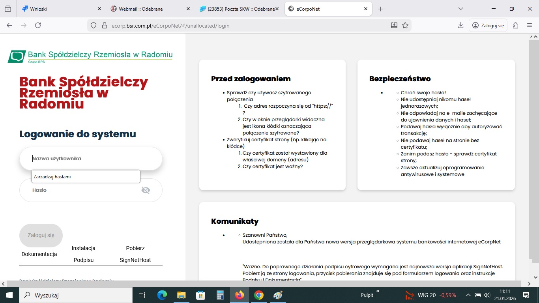Bookmark this page with star icon
Image resolution: width=539 pixels, height=303 pixels.
(405, 25)
